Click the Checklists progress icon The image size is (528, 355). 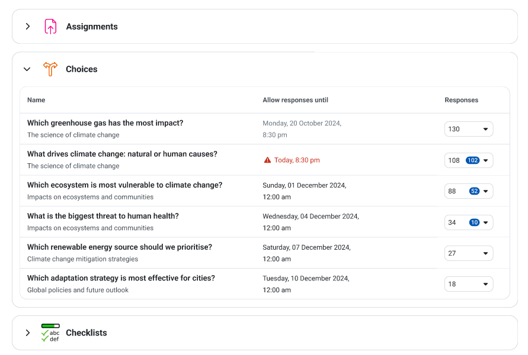50,333
